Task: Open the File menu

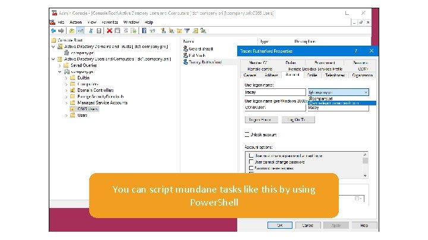Action: (61, 22)
